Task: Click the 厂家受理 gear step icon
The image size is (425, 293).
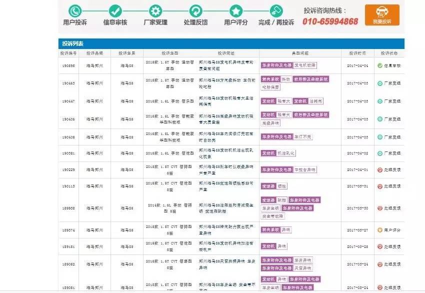Action: click(x=155, y=11)
